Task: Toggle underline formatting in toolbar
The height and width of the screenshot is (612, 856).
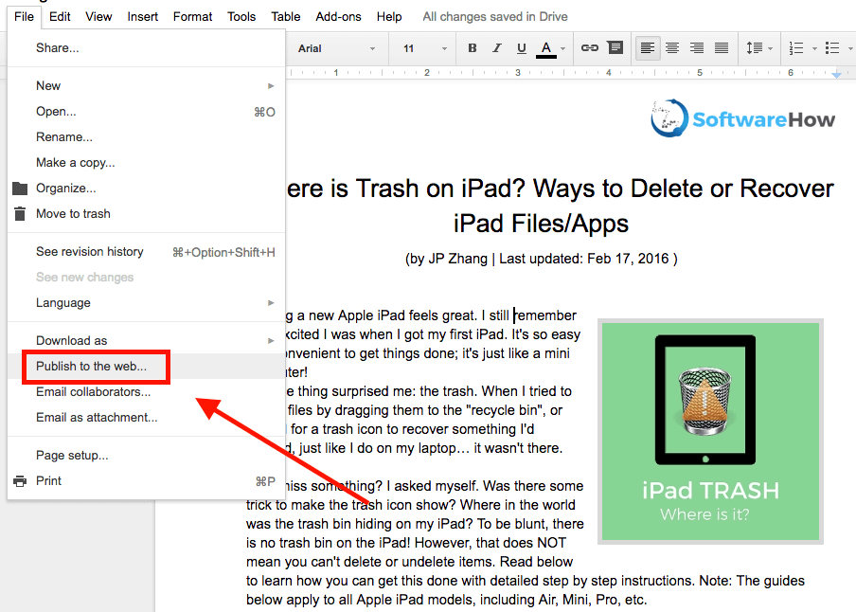Action: pos(522,48)
